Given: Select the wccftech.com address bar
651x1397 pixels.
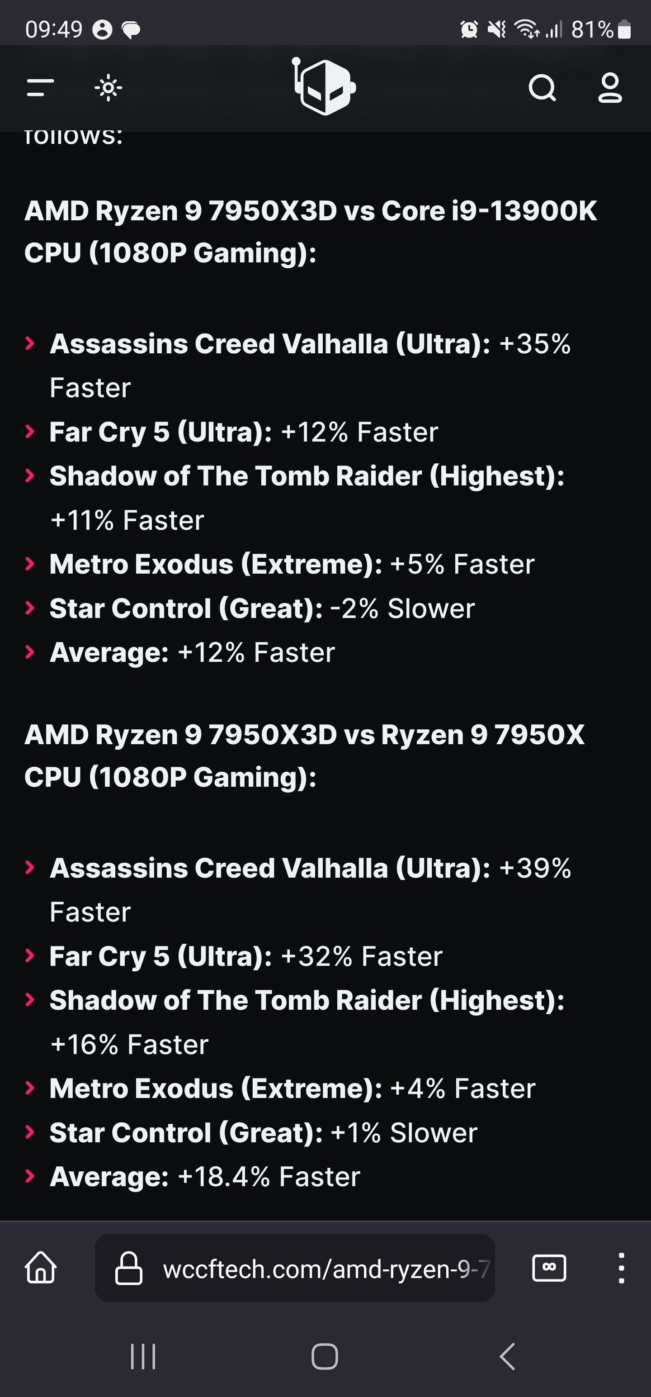Looking at the screenshot, I should click(x=295, y=1268).
